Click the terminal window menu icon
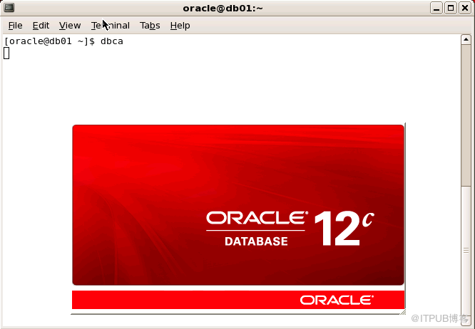Viewport: 475px width, 329px height. pos(9,8)
